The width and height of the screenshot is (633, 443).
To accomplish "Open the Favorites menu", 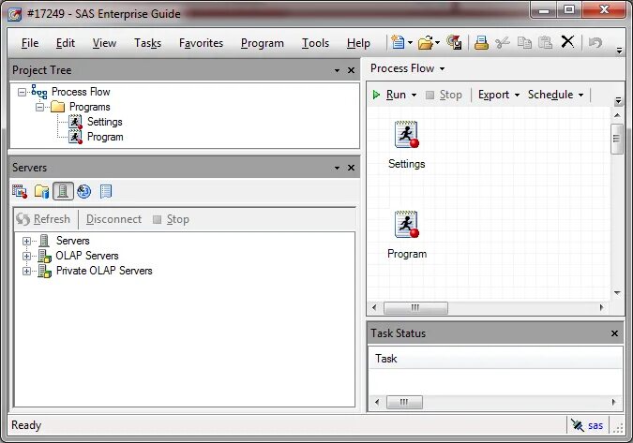I will tap(201, 43).
